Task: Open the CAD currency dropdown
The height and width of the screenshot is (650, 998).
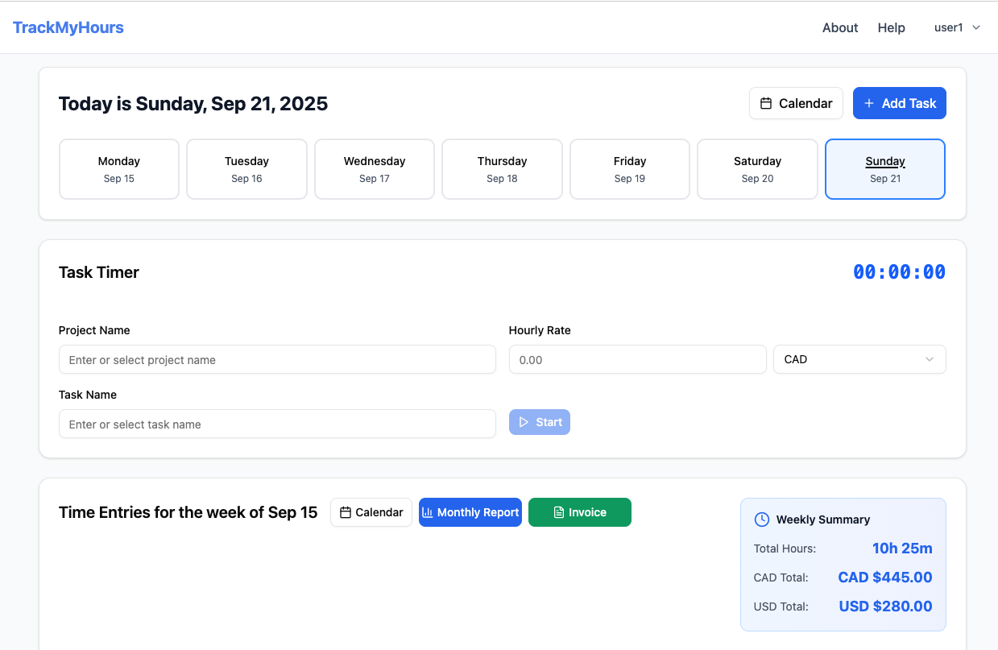Action: [x=859, y=359]
